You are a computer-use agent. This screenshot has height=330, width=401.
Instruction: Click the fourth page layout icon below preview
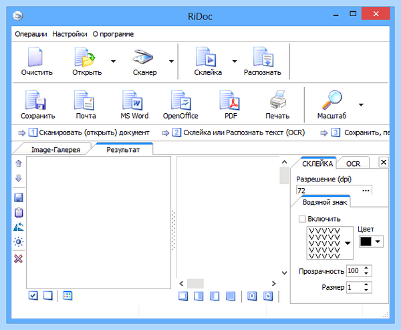pyautogui.click(x=231, y=296)
